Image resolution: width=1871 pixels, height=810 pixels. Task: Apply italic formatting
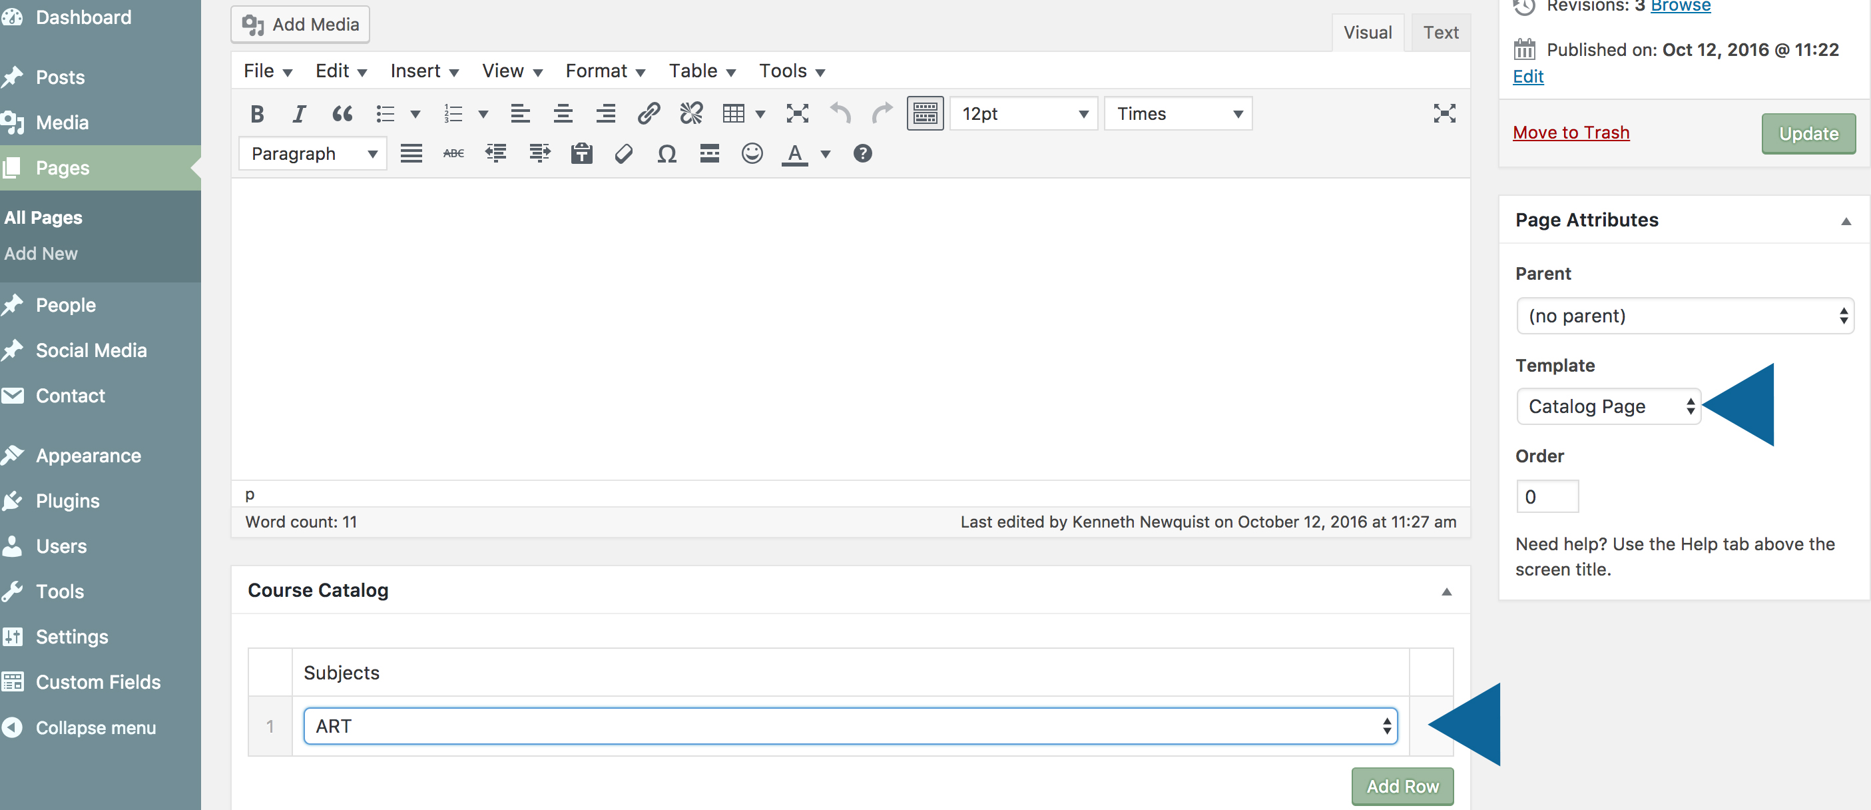(x=299, y=113)
